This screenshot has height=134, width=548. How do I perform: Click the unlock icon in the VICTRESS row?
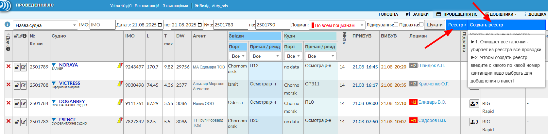(x=17, y=85)
